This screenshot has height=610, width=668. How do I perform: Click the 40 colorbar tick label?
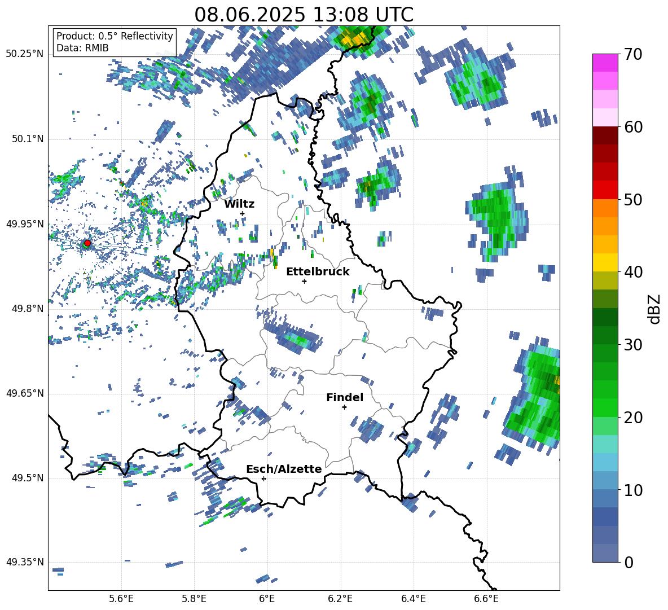click(632, 272)
